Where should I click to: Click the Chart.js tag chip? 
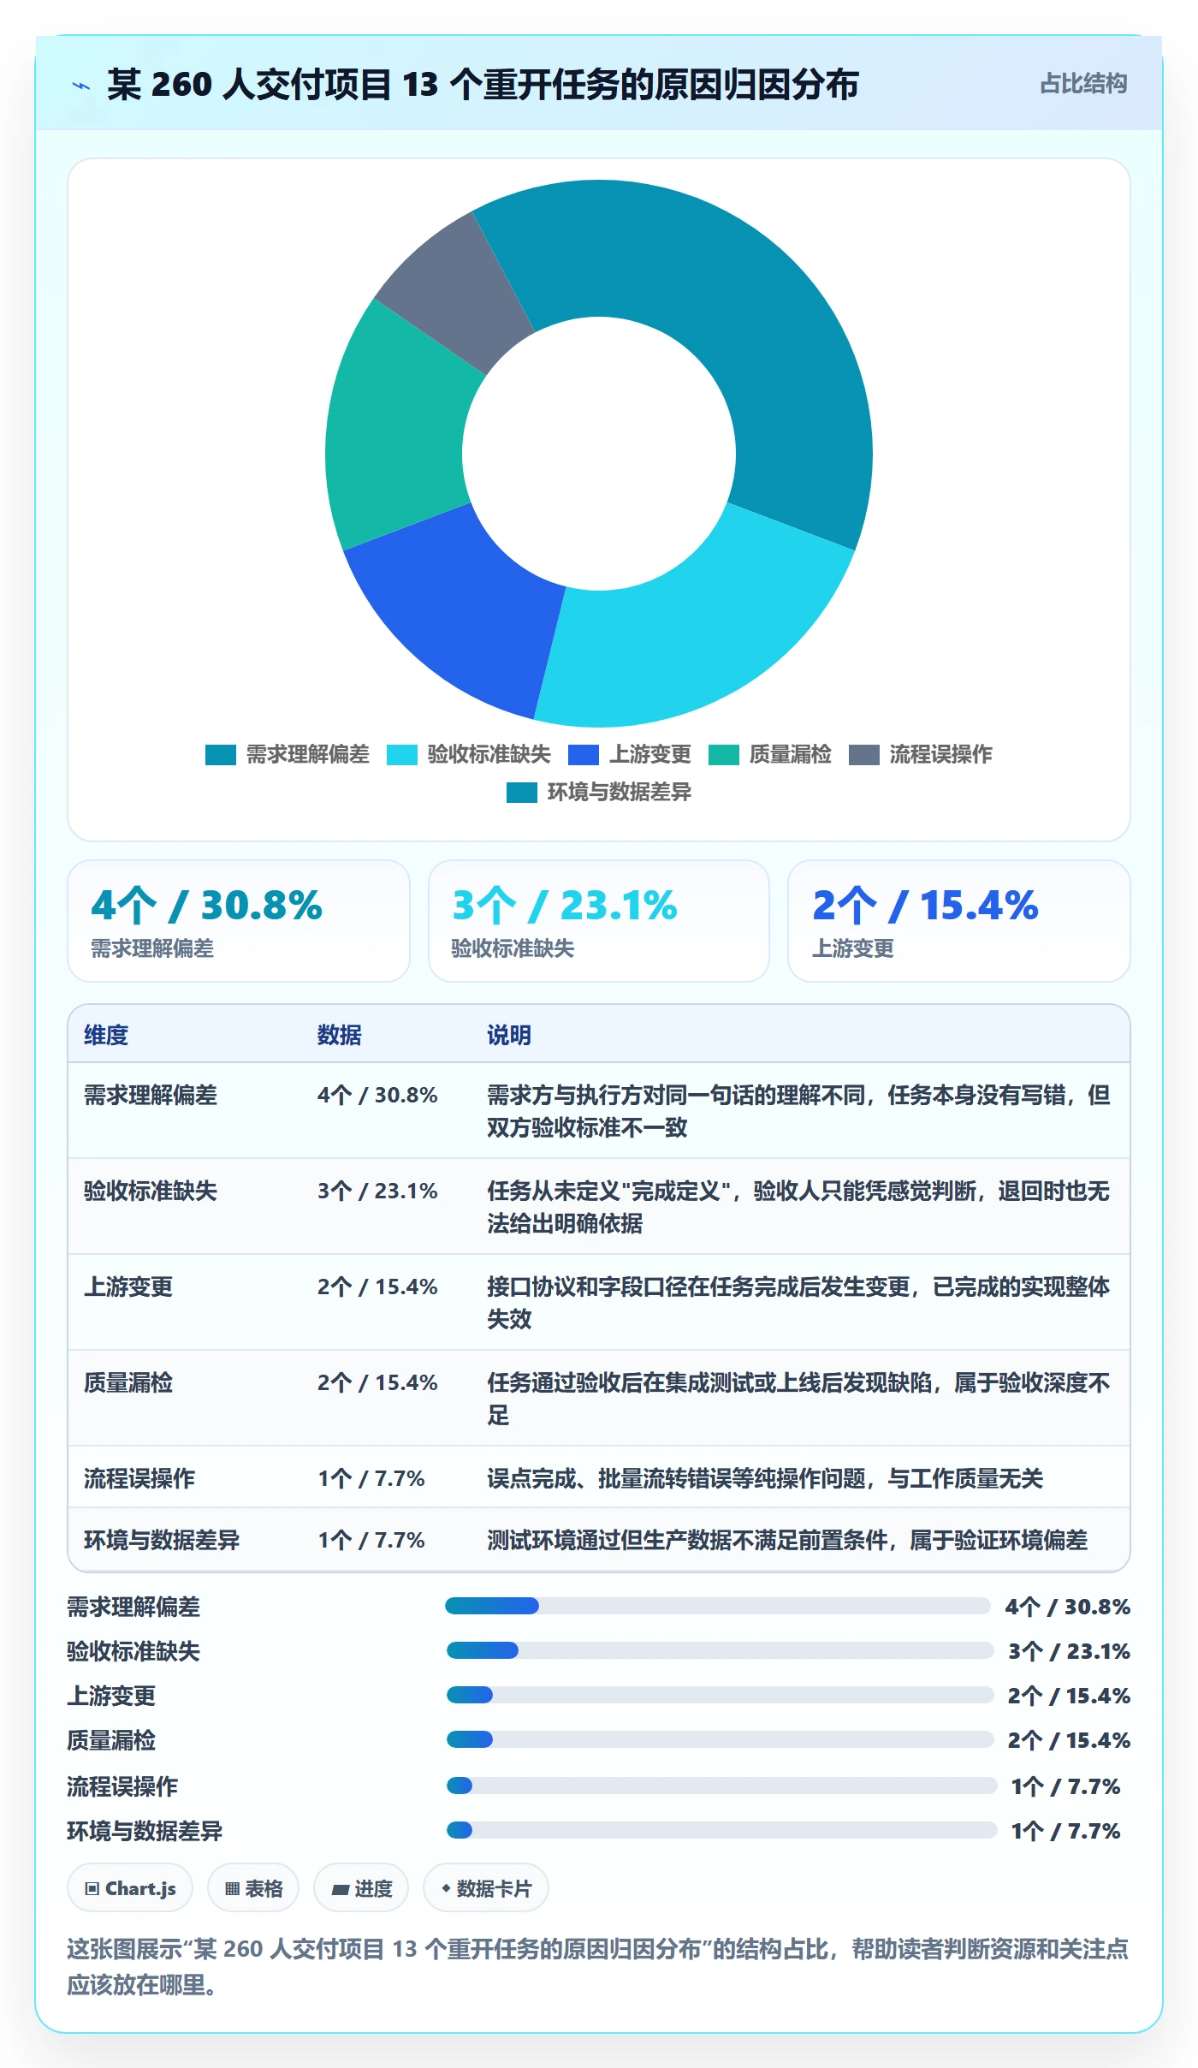point(130,1887)
